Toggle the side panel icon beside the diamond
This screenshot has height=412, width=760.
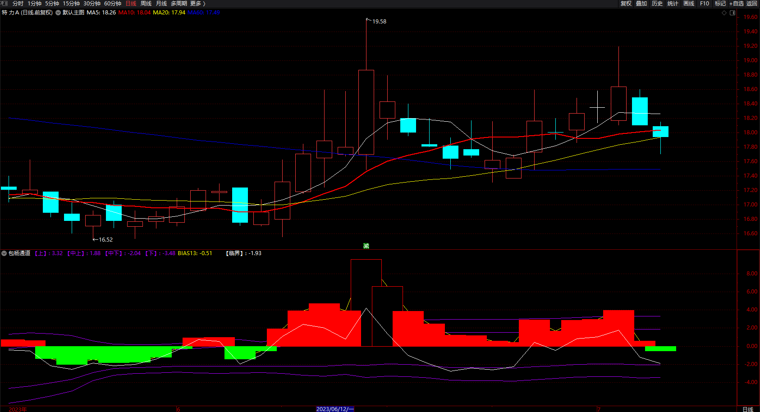click(x=733, y=13)
